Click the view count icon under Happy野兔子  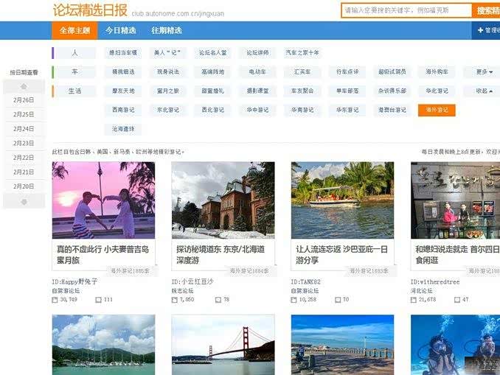(x=55, y=300)
